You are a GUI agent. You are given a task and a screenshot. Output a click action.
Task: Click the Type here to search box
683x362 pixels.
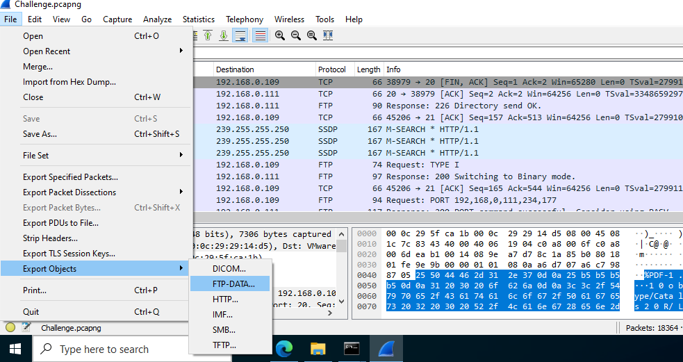(133, 349)
